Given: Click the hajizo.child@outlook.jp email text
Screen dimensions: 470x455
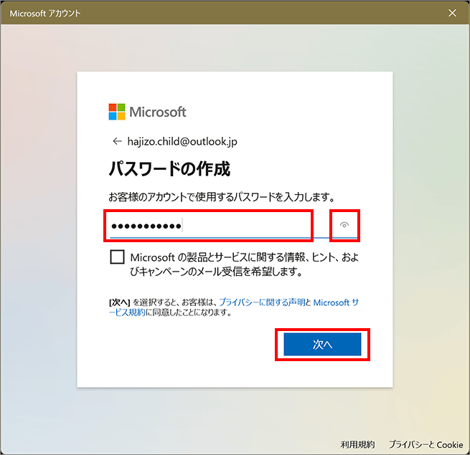Looking at the screenshot, I should click(182, 141).
